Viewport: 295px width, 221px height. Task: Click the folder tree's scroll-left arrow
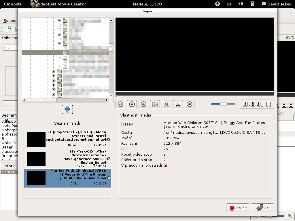[x=24, y=100]
